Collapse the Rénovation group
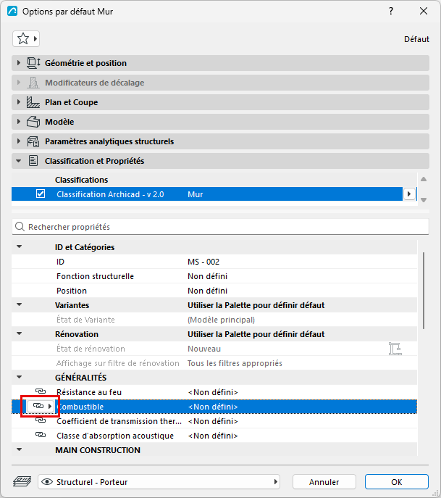 pos(20,333)
